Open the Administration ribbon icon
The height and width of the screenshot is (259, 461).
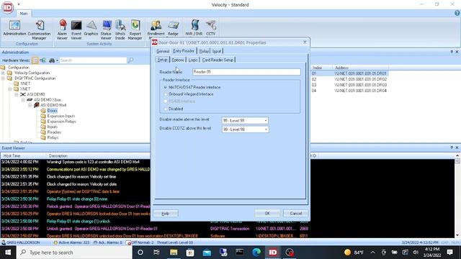14,28
